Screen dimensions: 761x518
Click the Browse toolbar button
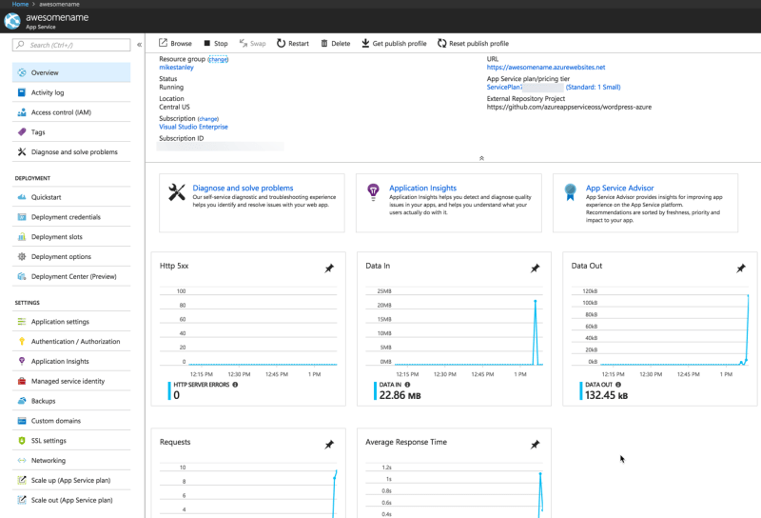pyautogui.click(x=175, y=43)
